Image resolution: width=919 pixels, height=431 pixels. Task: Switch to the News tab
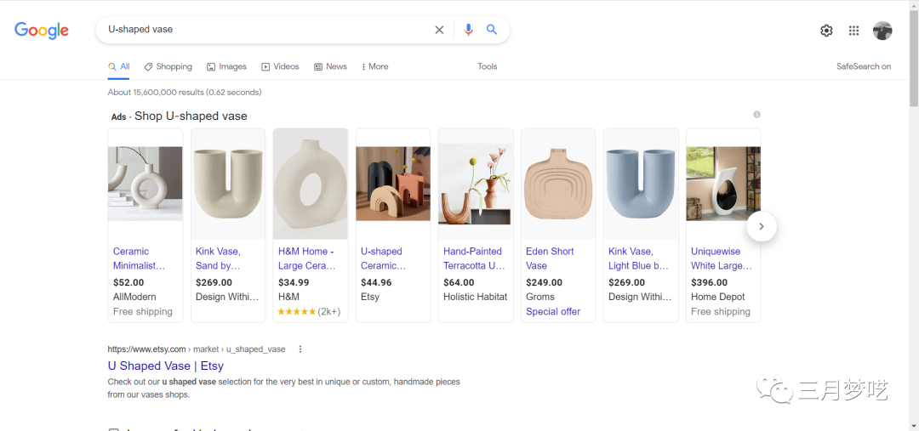(330, 67)
